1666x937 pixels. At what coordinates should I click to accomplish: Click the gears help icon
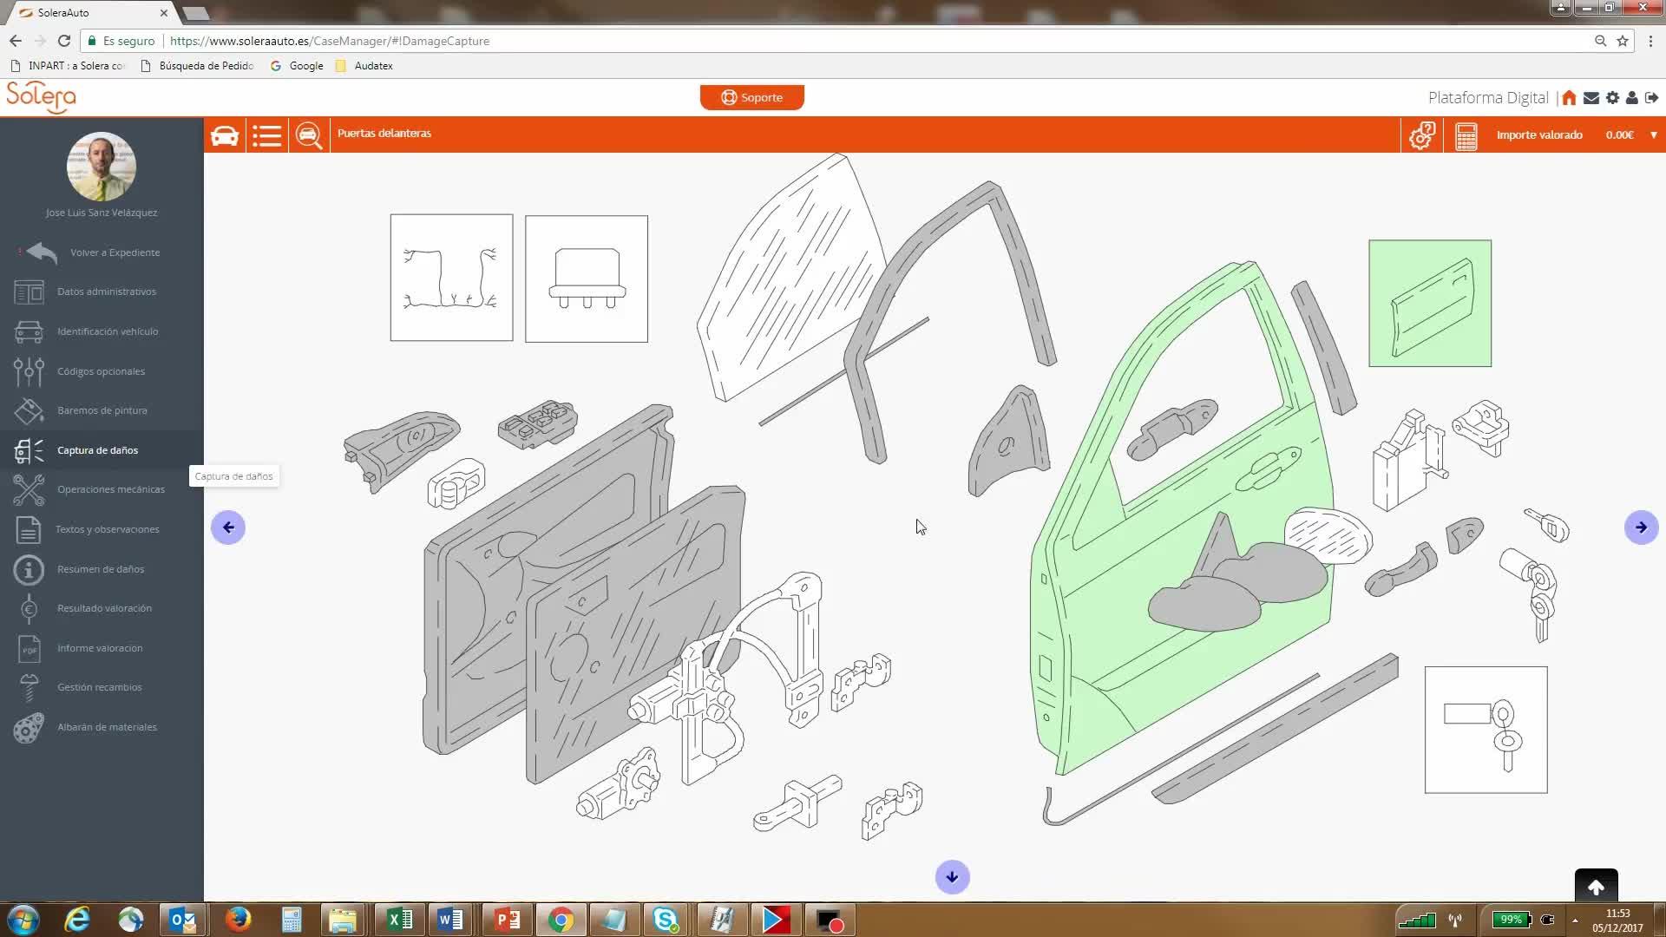pyautogui.click(x=1422, y=135)
